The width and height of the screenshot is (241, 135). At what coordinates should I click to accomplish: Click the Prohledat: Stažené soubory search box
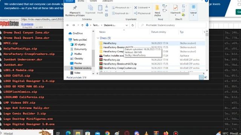click(172, 25)
